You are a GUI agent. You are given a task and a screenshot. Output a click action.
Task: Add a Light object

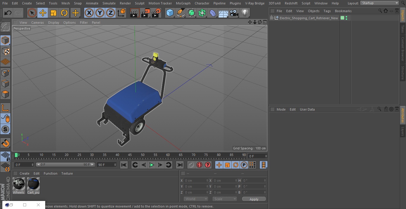245,13
